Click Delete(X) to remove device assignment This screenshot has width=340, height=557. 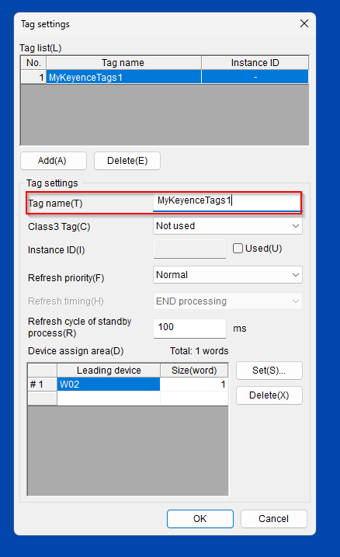click(269, 395)
